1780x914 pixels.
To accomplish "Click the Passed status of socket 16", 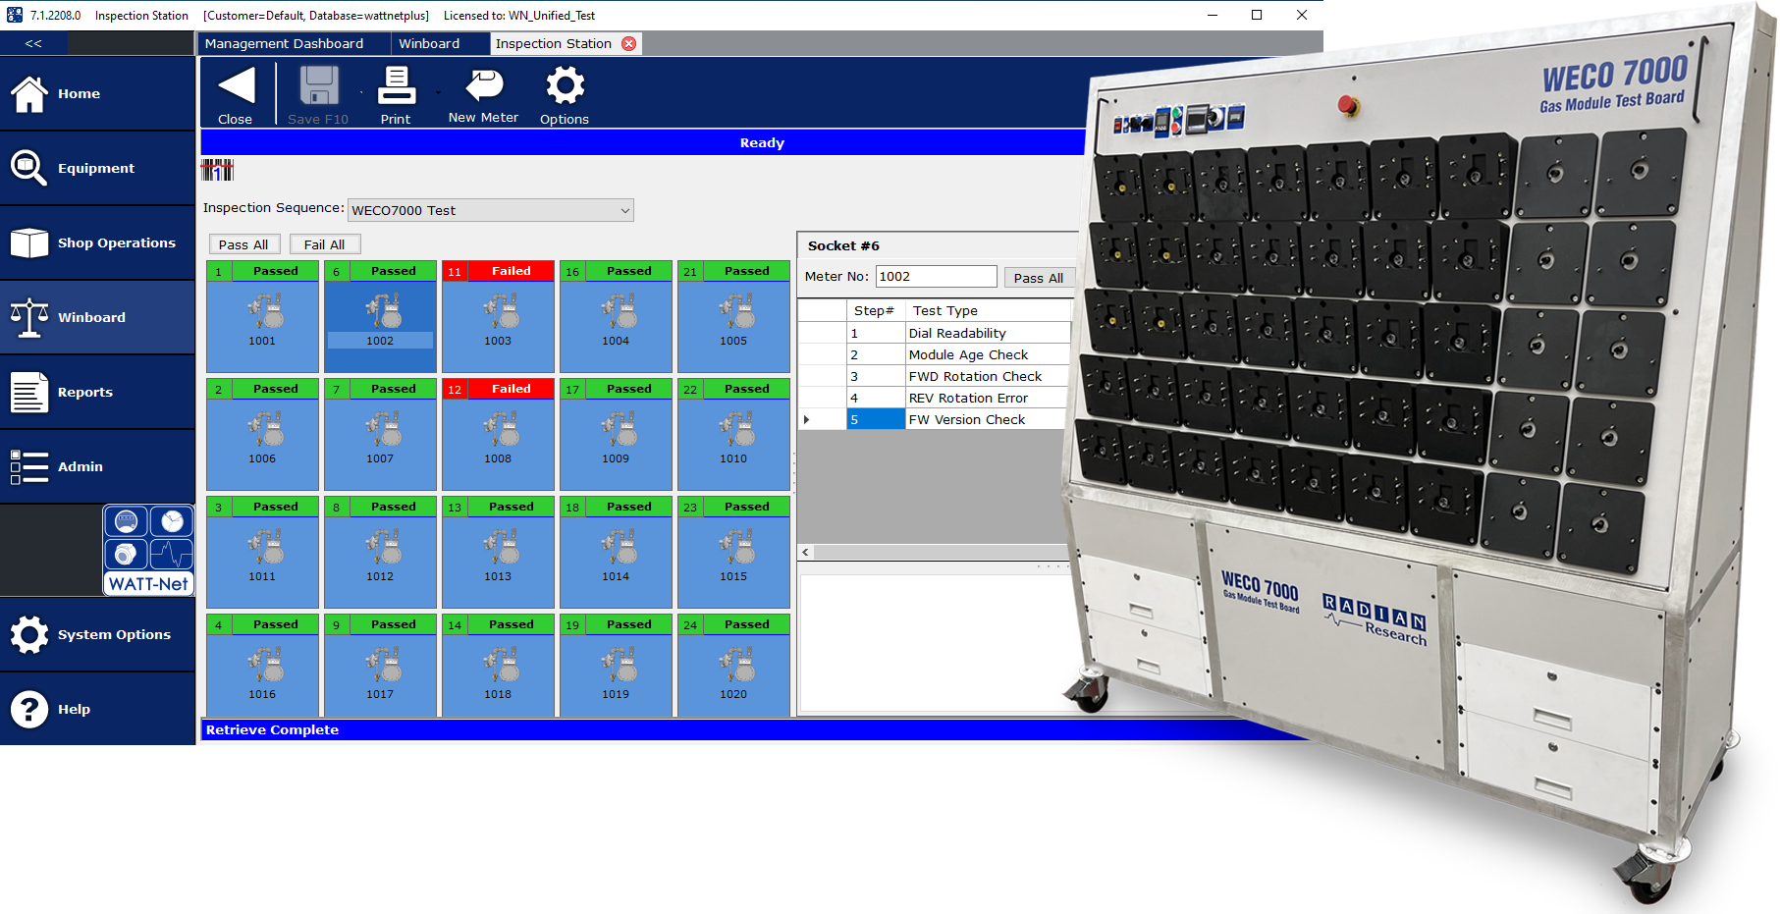I will [628, 271].
